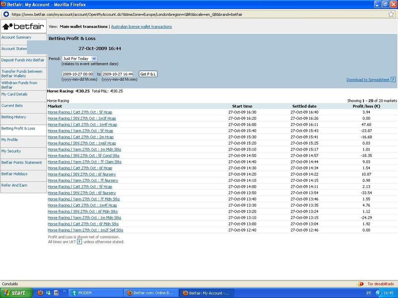Open Australian license wallet transactions view
The image size is (398, 298).
point(141,27)
